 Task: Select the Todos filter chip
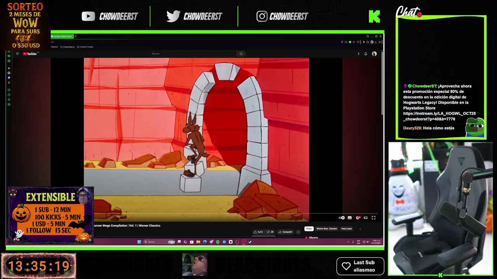coord(309,229)
